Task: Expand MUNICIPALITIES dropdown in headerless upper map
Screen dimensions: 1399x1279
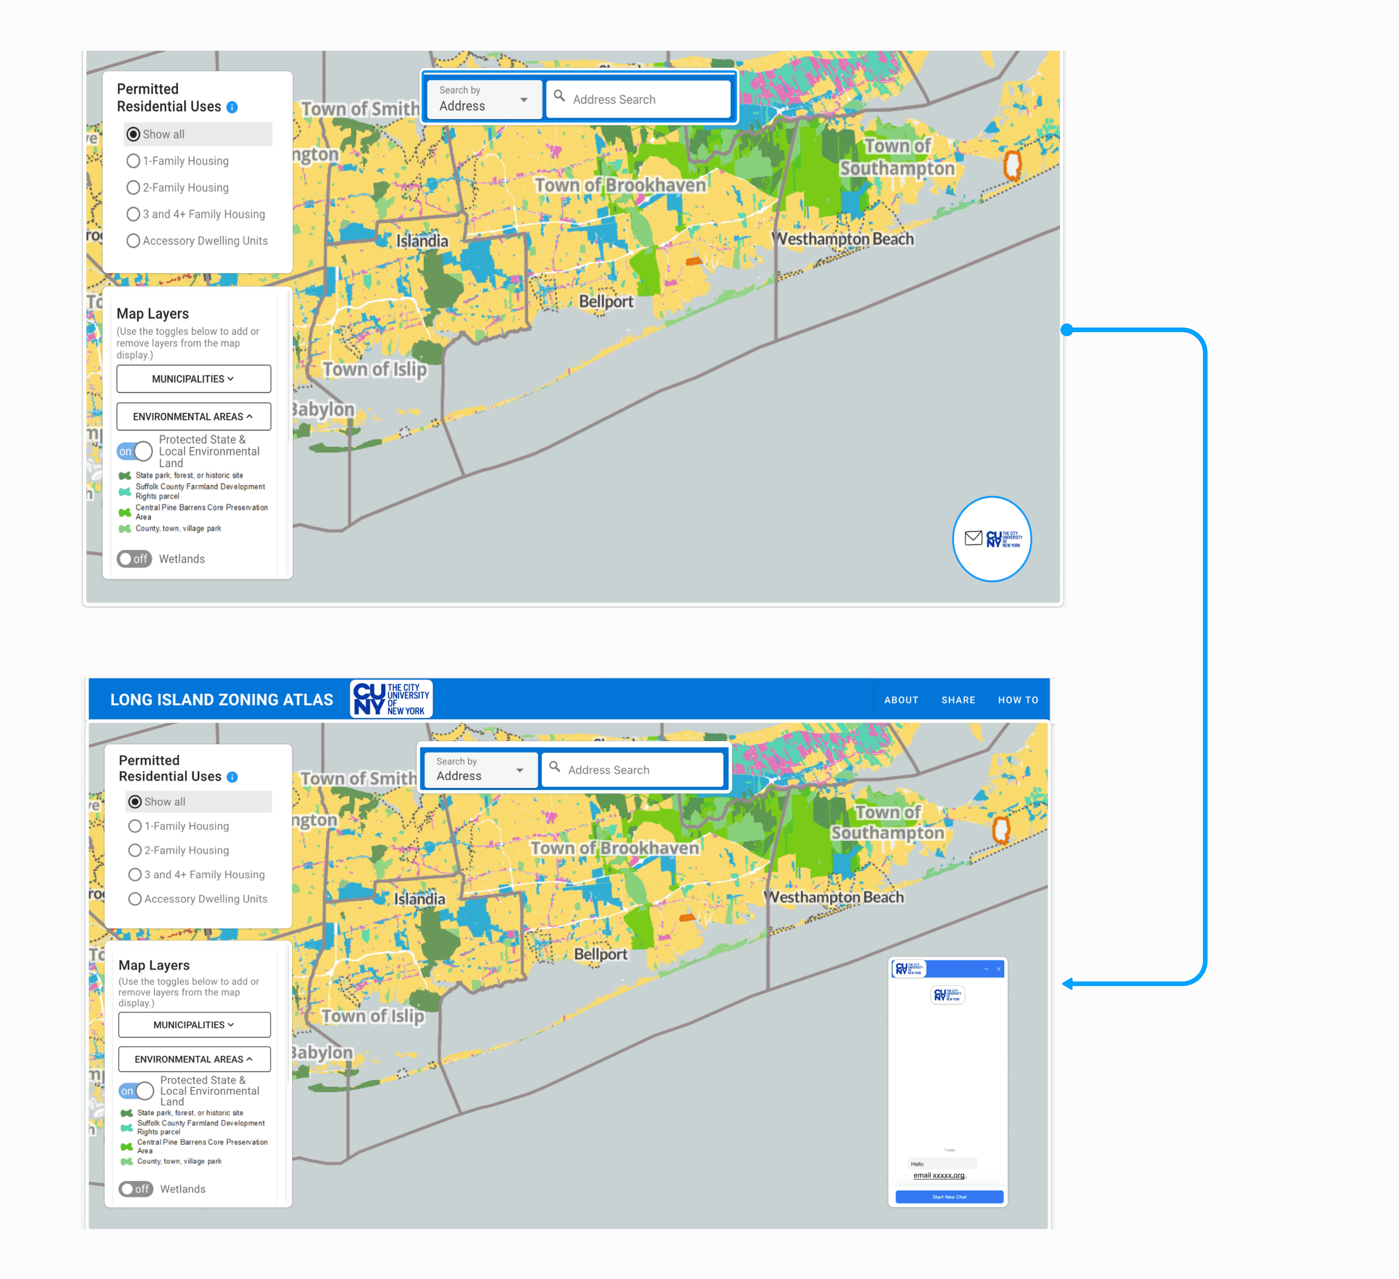Action: (194, 379)
